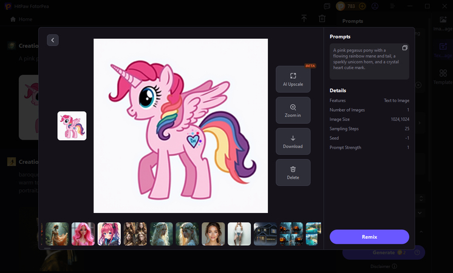Image resolution: width=453 pixels, height=273 pixels.
Task: Click the Features label
Action: pyautogui.click(x=338, y=101)
